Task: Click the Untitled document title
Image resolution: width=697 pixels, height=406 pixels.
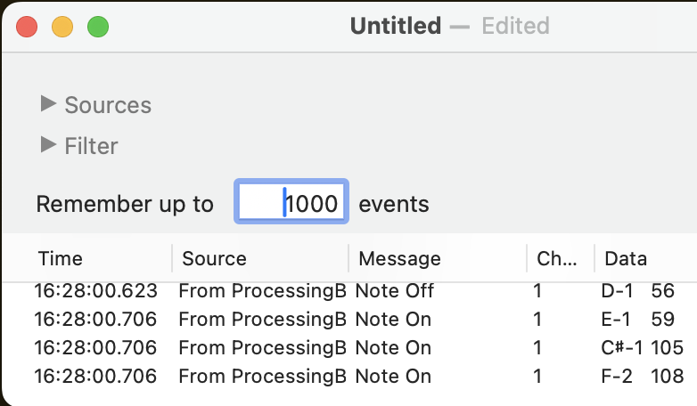Action: pos(395,26)
